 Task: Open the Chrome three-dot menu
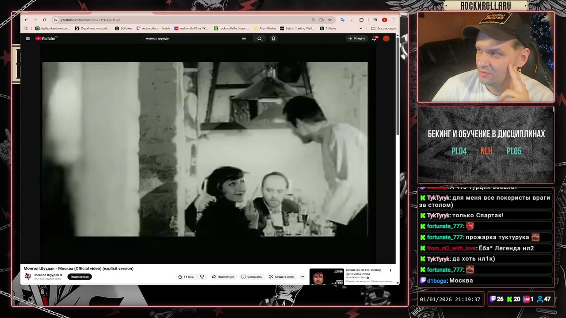pyautogui.click(x=394, y=20)
